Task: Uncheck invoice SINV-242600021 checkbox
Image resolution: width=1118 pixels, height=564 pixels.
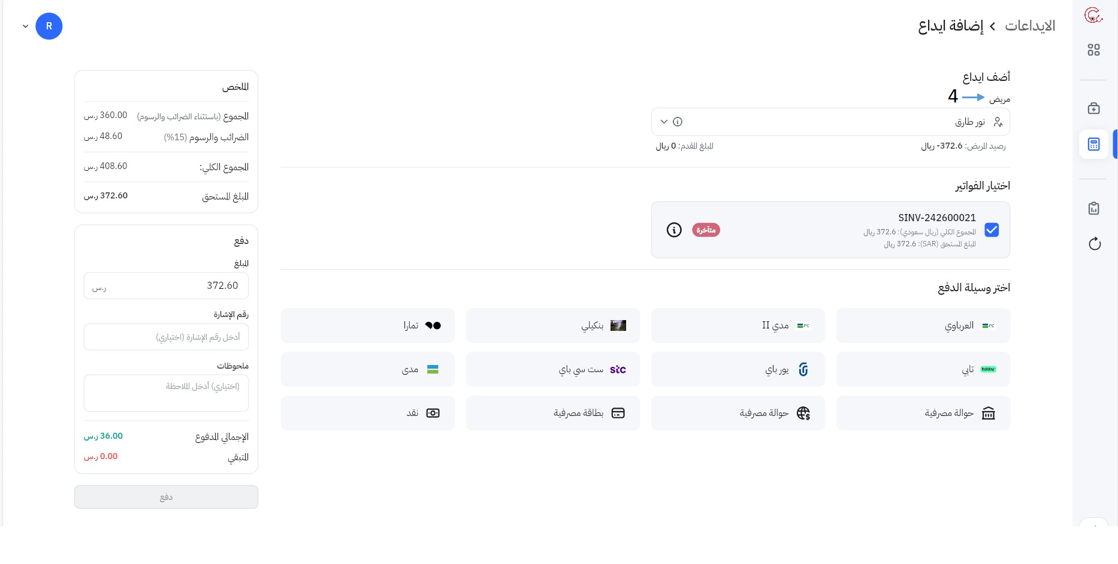Action: coord(992,230)
